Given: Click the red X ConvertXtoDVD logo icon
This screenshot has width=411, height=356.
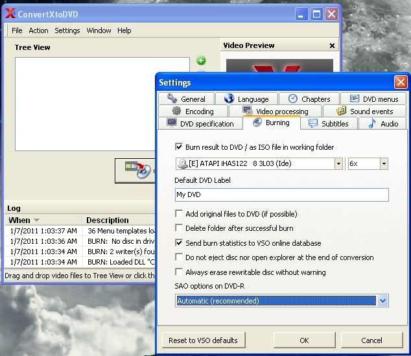Looking at the screenshot, I should point(10,14).
